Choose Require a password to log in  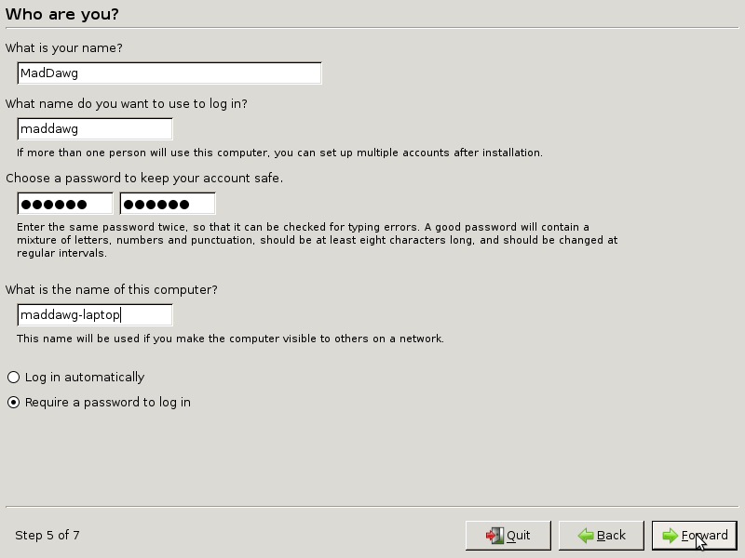point(14,403)
